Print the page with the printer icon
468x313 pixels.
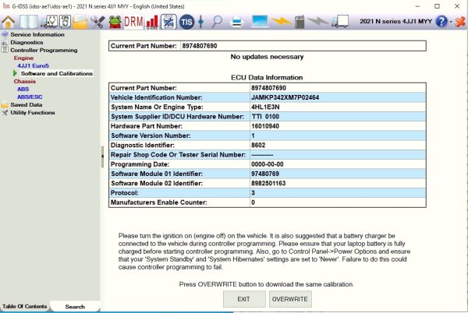pos(237,22)
